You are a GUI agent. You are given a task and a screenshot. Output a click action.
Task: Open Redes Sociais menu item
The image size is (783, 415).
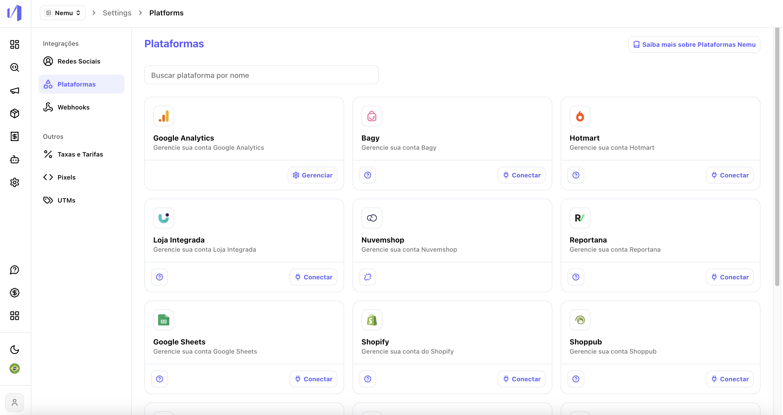tap(81, 61)
